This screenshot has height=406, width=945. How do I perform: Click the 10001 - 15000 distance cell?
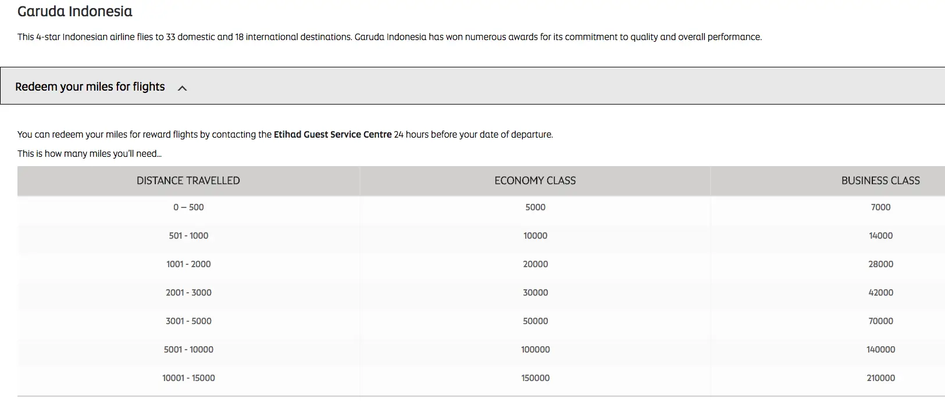click(188, 378)
